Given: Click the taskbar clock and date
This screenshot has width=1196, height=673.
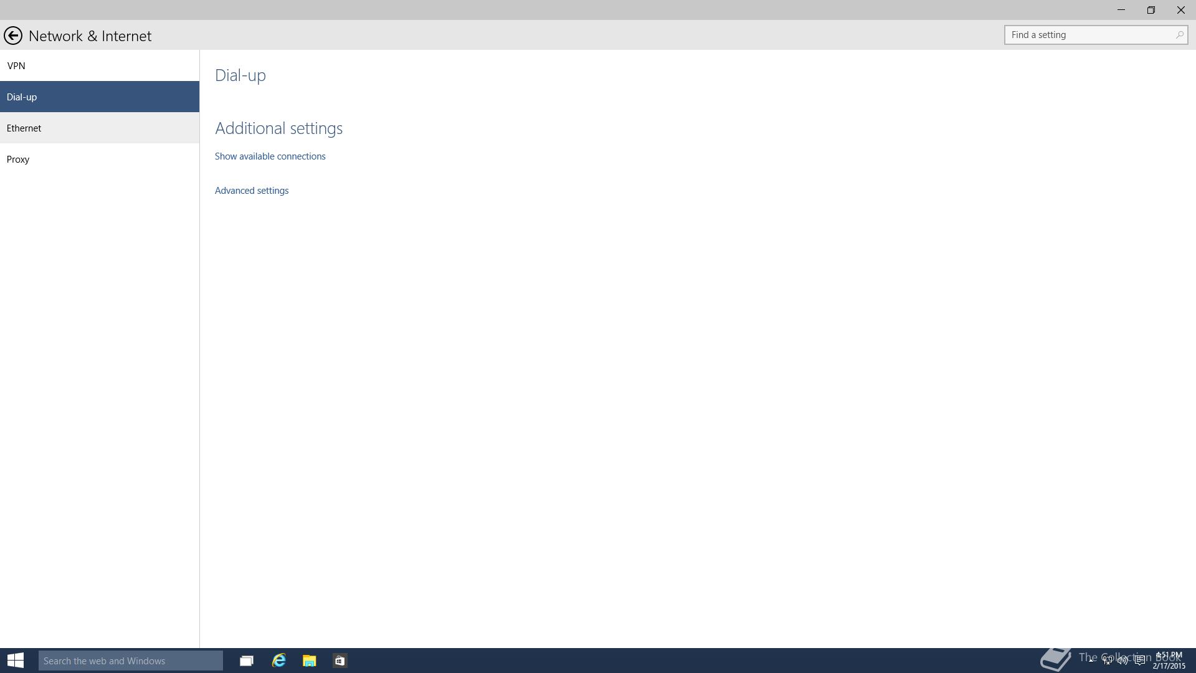Looking at the screenshot, I should click(1169, 661).
